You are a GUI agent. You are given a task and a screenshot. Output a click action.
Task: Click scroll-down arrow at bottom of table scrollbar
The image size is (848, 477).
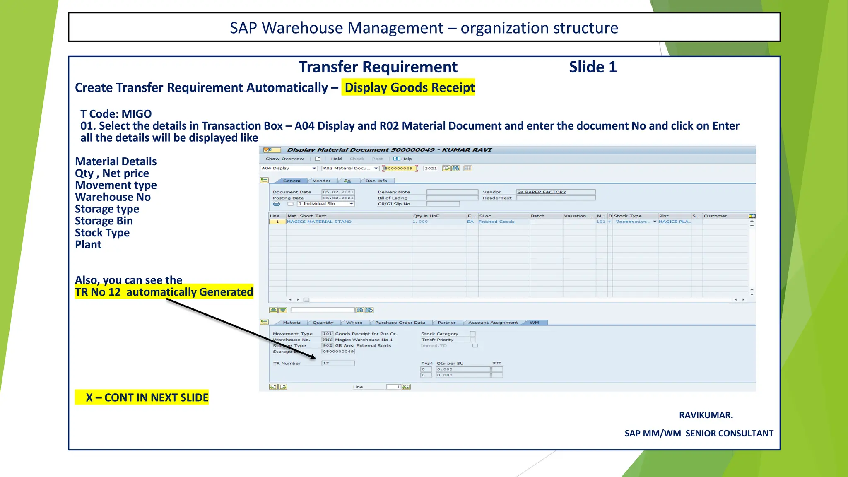[752, 294]
